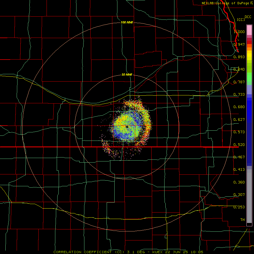
Task: Click the DCC label above the color bar
Action: point(248,17)
